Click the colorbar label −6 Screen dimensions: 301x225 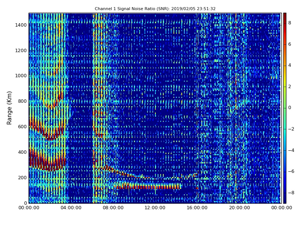click(x=291, y=171)
